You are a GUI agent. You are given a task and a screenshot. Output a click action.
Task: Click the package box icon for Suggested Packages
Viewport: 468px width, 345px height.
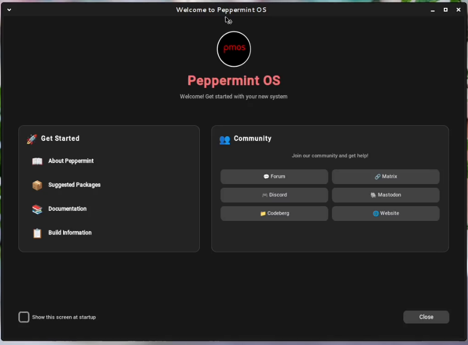coord(37,185)
